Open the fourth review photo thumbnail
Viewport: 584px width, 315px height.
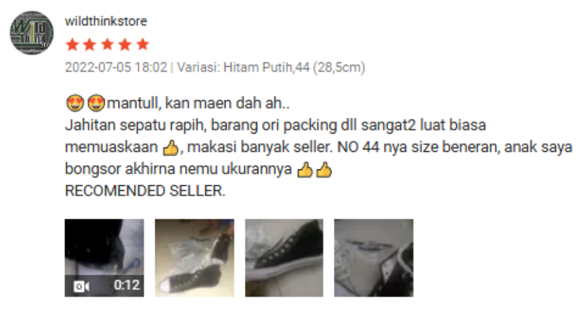click(374, 258)
